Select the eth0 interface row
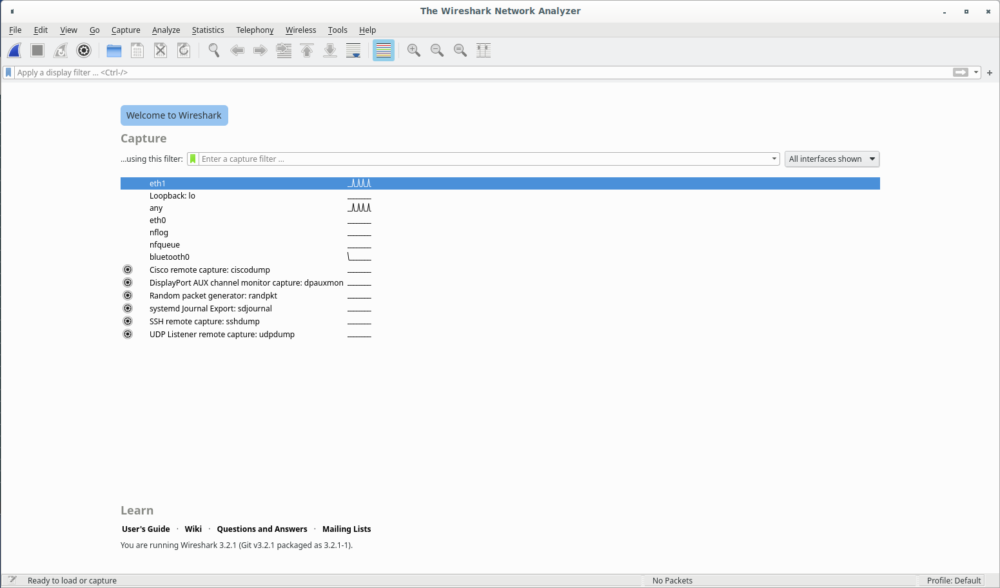1000x588 pixels. pos(500,220)
